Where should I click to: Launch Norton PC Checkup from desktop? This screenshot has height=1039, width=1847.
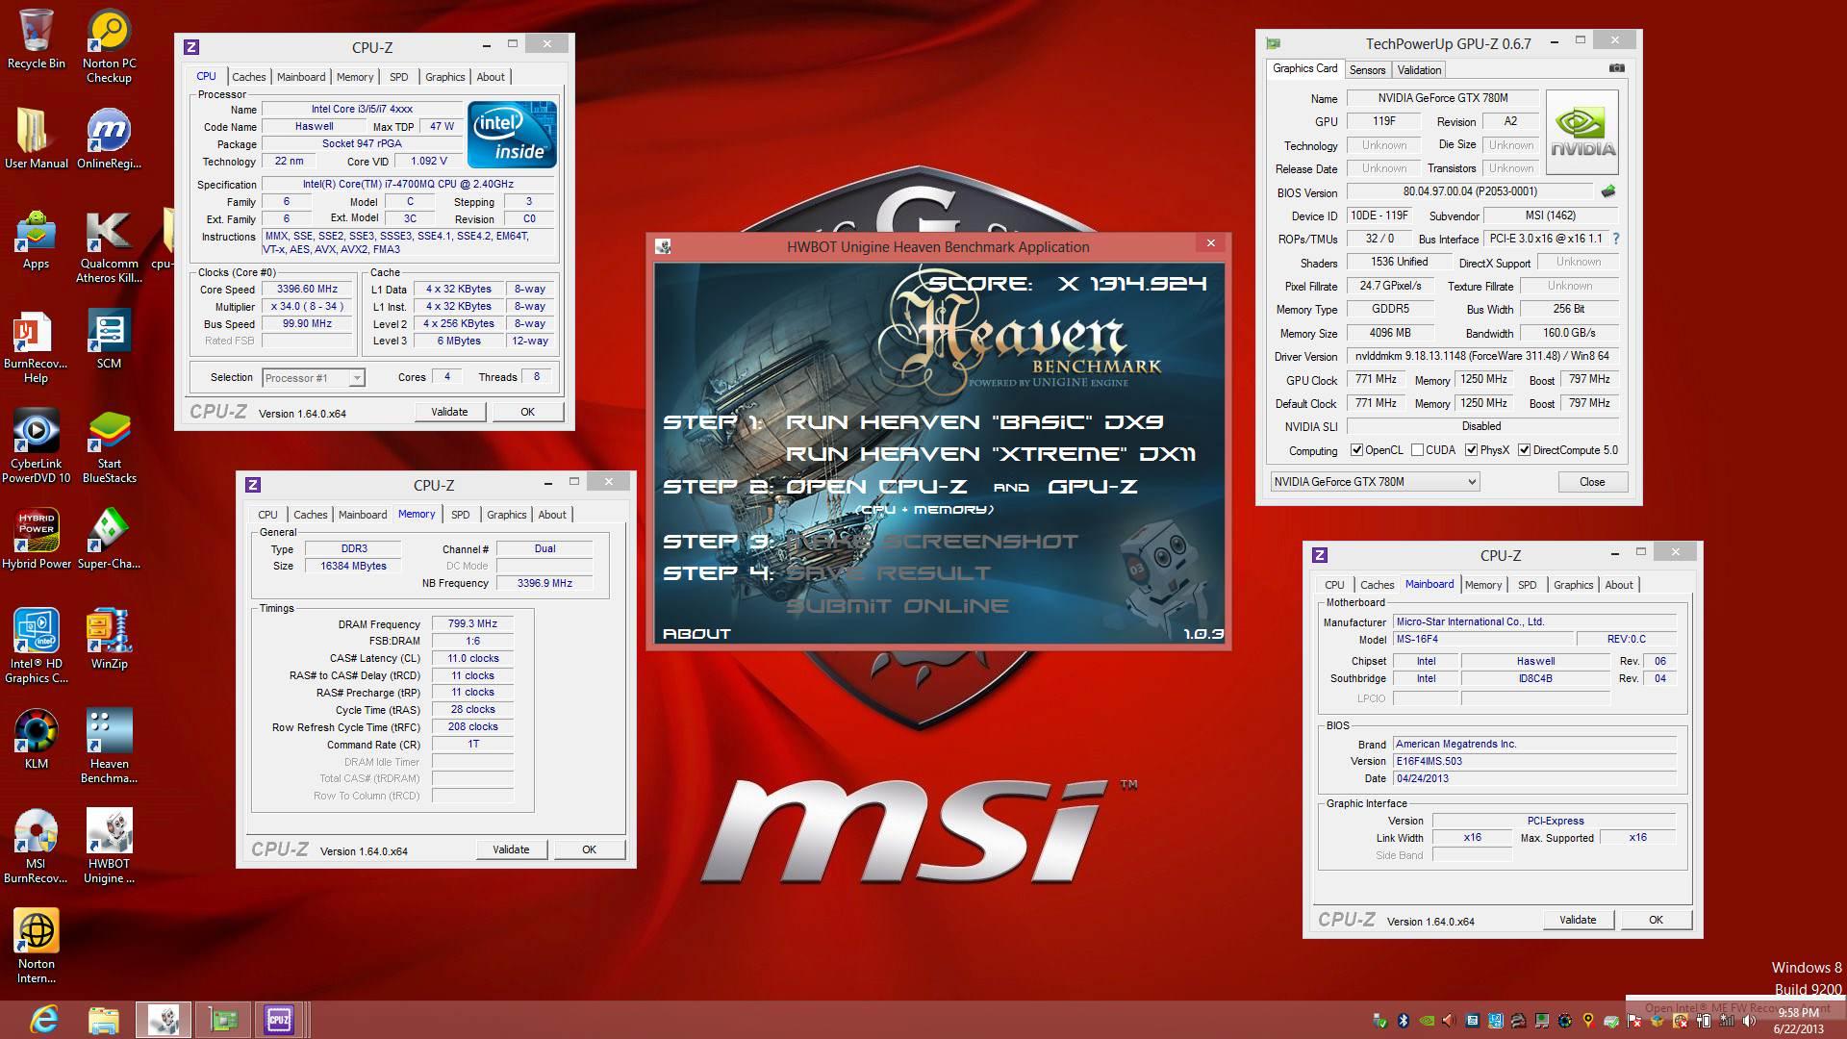click(x=109, y=45)
